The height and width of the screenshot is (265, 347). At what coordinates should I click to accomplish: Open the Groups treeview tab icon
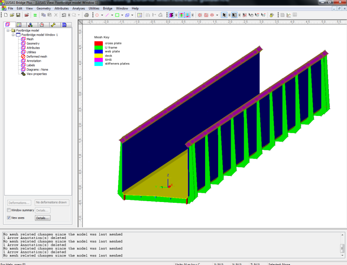(x=19, y=25)
